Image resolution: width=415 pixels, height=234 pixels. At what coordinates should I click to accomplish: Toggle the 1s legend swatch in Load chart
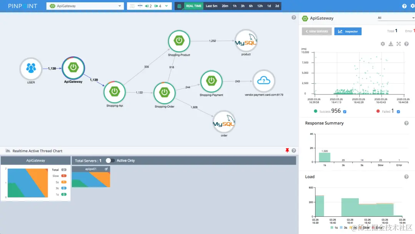[x=332, y=227]
